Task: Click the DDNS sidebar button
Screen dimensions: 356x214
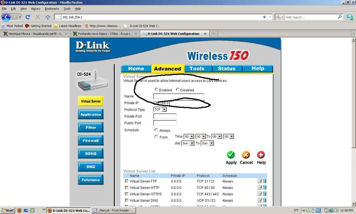Action: 91,154
